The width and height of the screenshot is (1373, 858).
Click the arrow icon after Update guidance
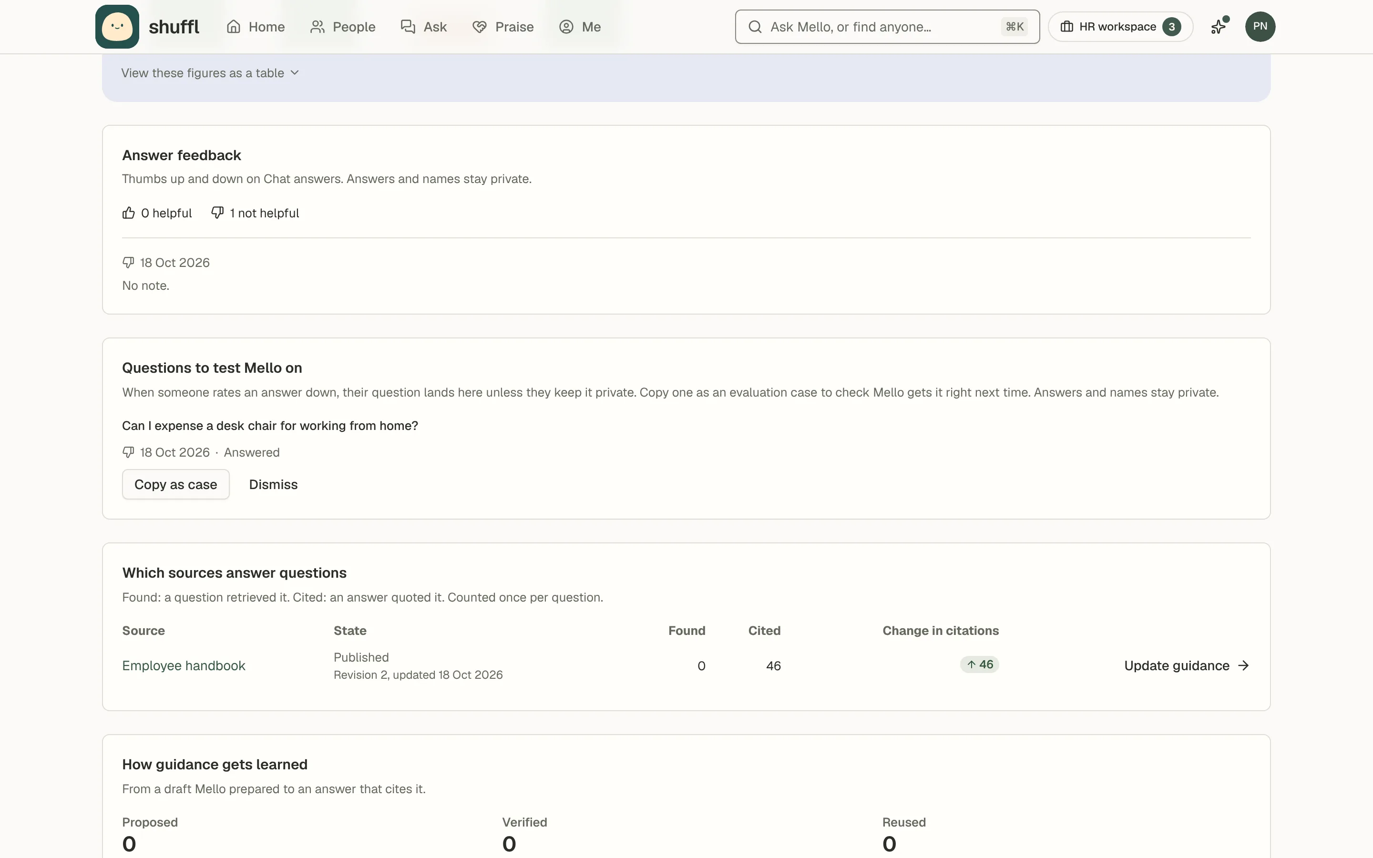pos(1243,665)
